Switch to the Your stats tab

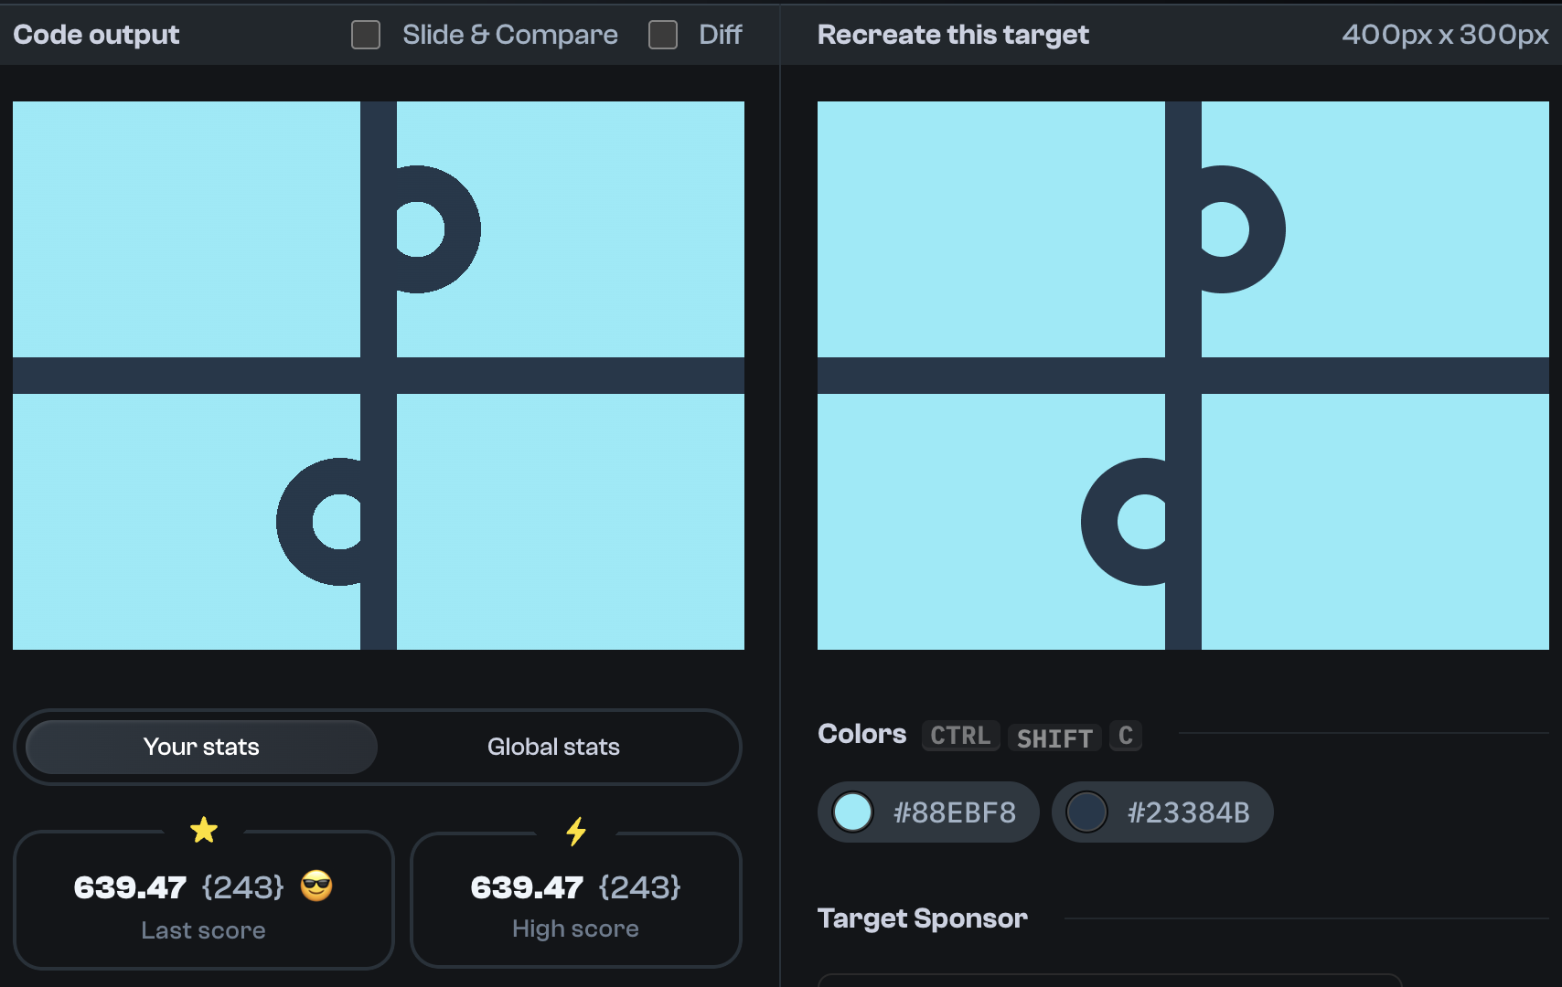200,747
